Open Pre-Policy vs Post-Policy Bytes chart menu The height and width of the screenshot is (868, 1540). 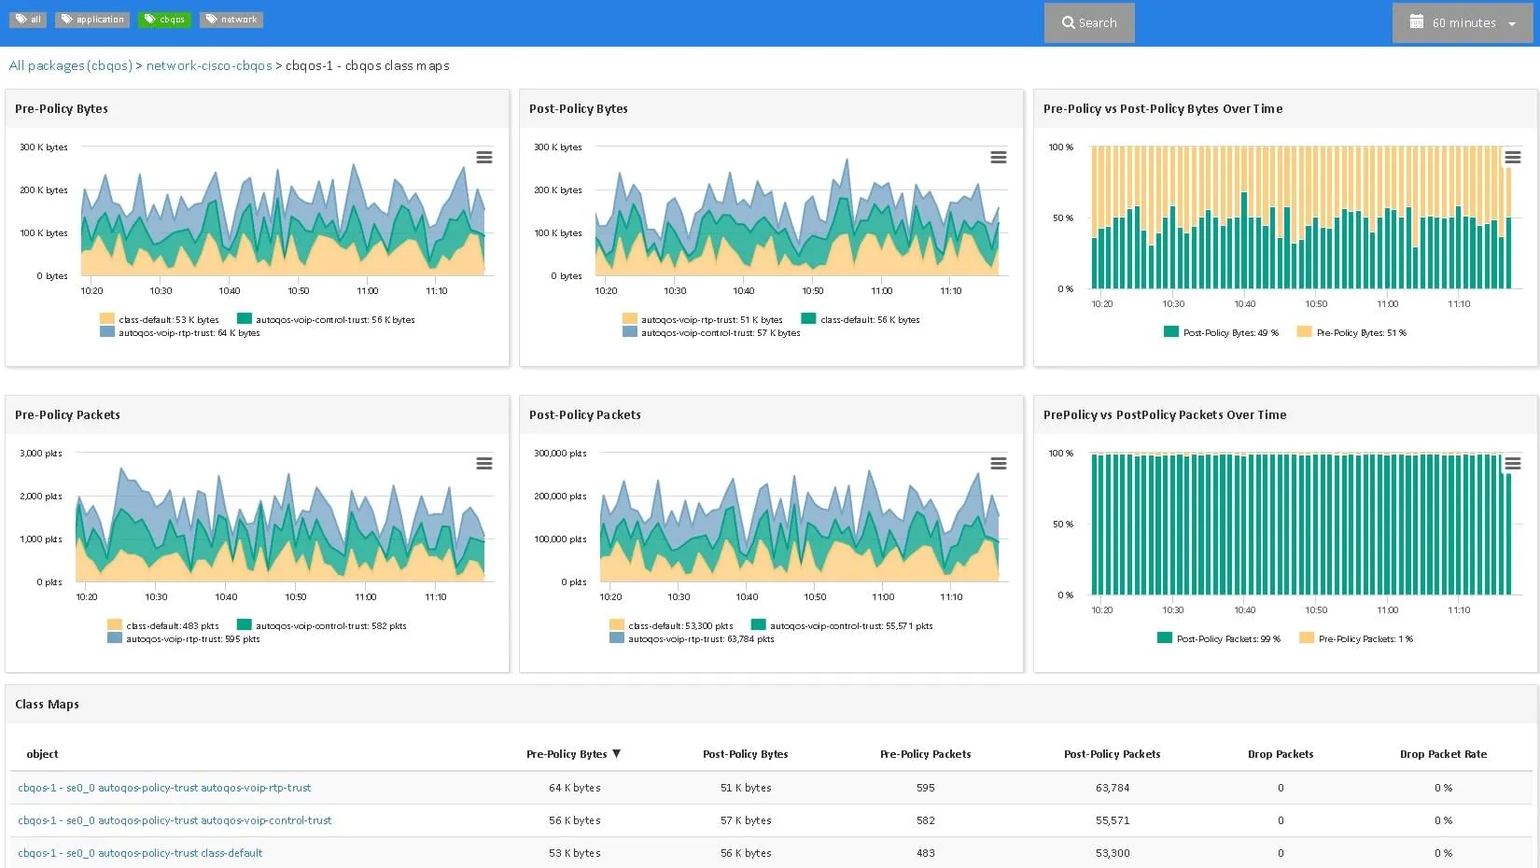[x=1512, y=158]
